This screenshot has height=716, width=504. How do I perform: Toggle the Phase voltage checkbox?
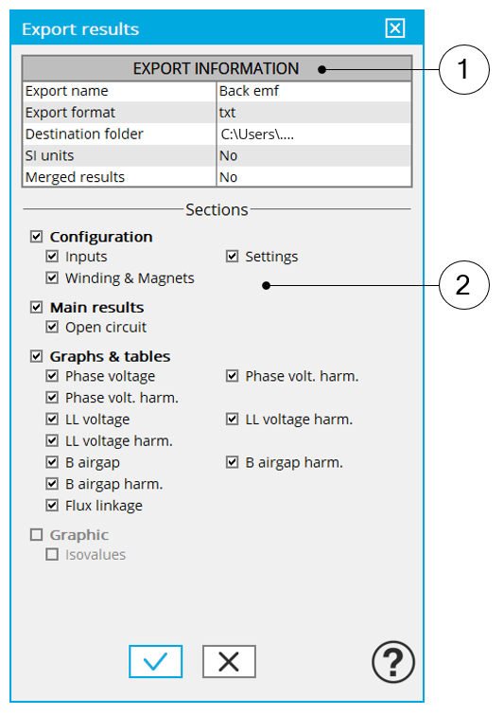pyautogui.click(x=52, y=376)
